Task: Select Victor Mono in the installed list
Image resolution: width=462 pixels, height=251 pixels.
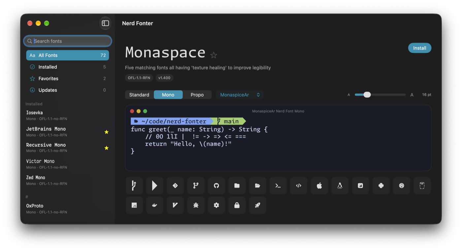Action: click(x=68, y=164)
